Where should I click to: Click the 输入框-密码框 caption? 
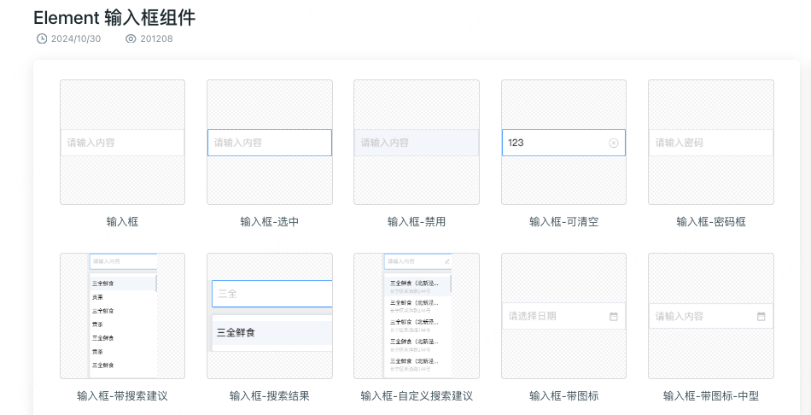[x=711, y=222]
